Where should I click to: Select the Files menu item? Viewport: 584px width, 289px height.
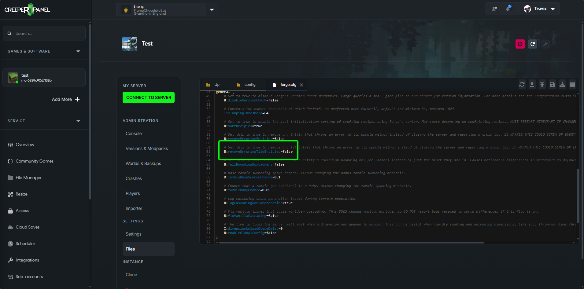(149, 249)
